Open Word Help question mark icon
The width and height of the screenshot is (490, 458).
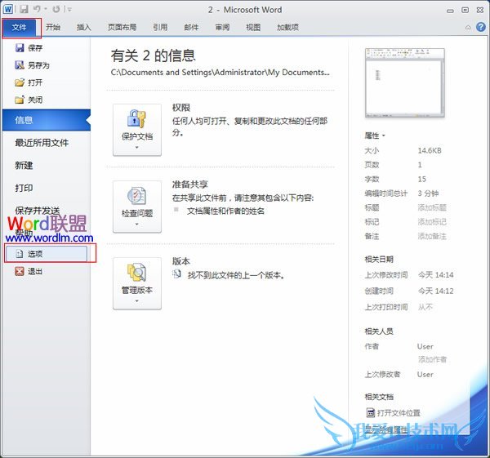pyautogui.click(x=481, y=27)
